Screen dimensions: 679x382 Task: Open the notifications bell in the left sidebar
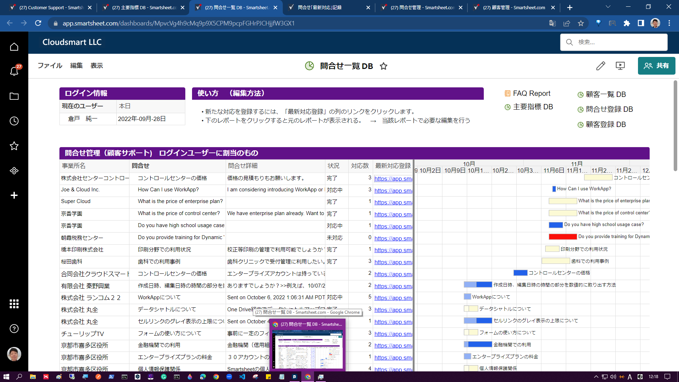coord(14,71)
